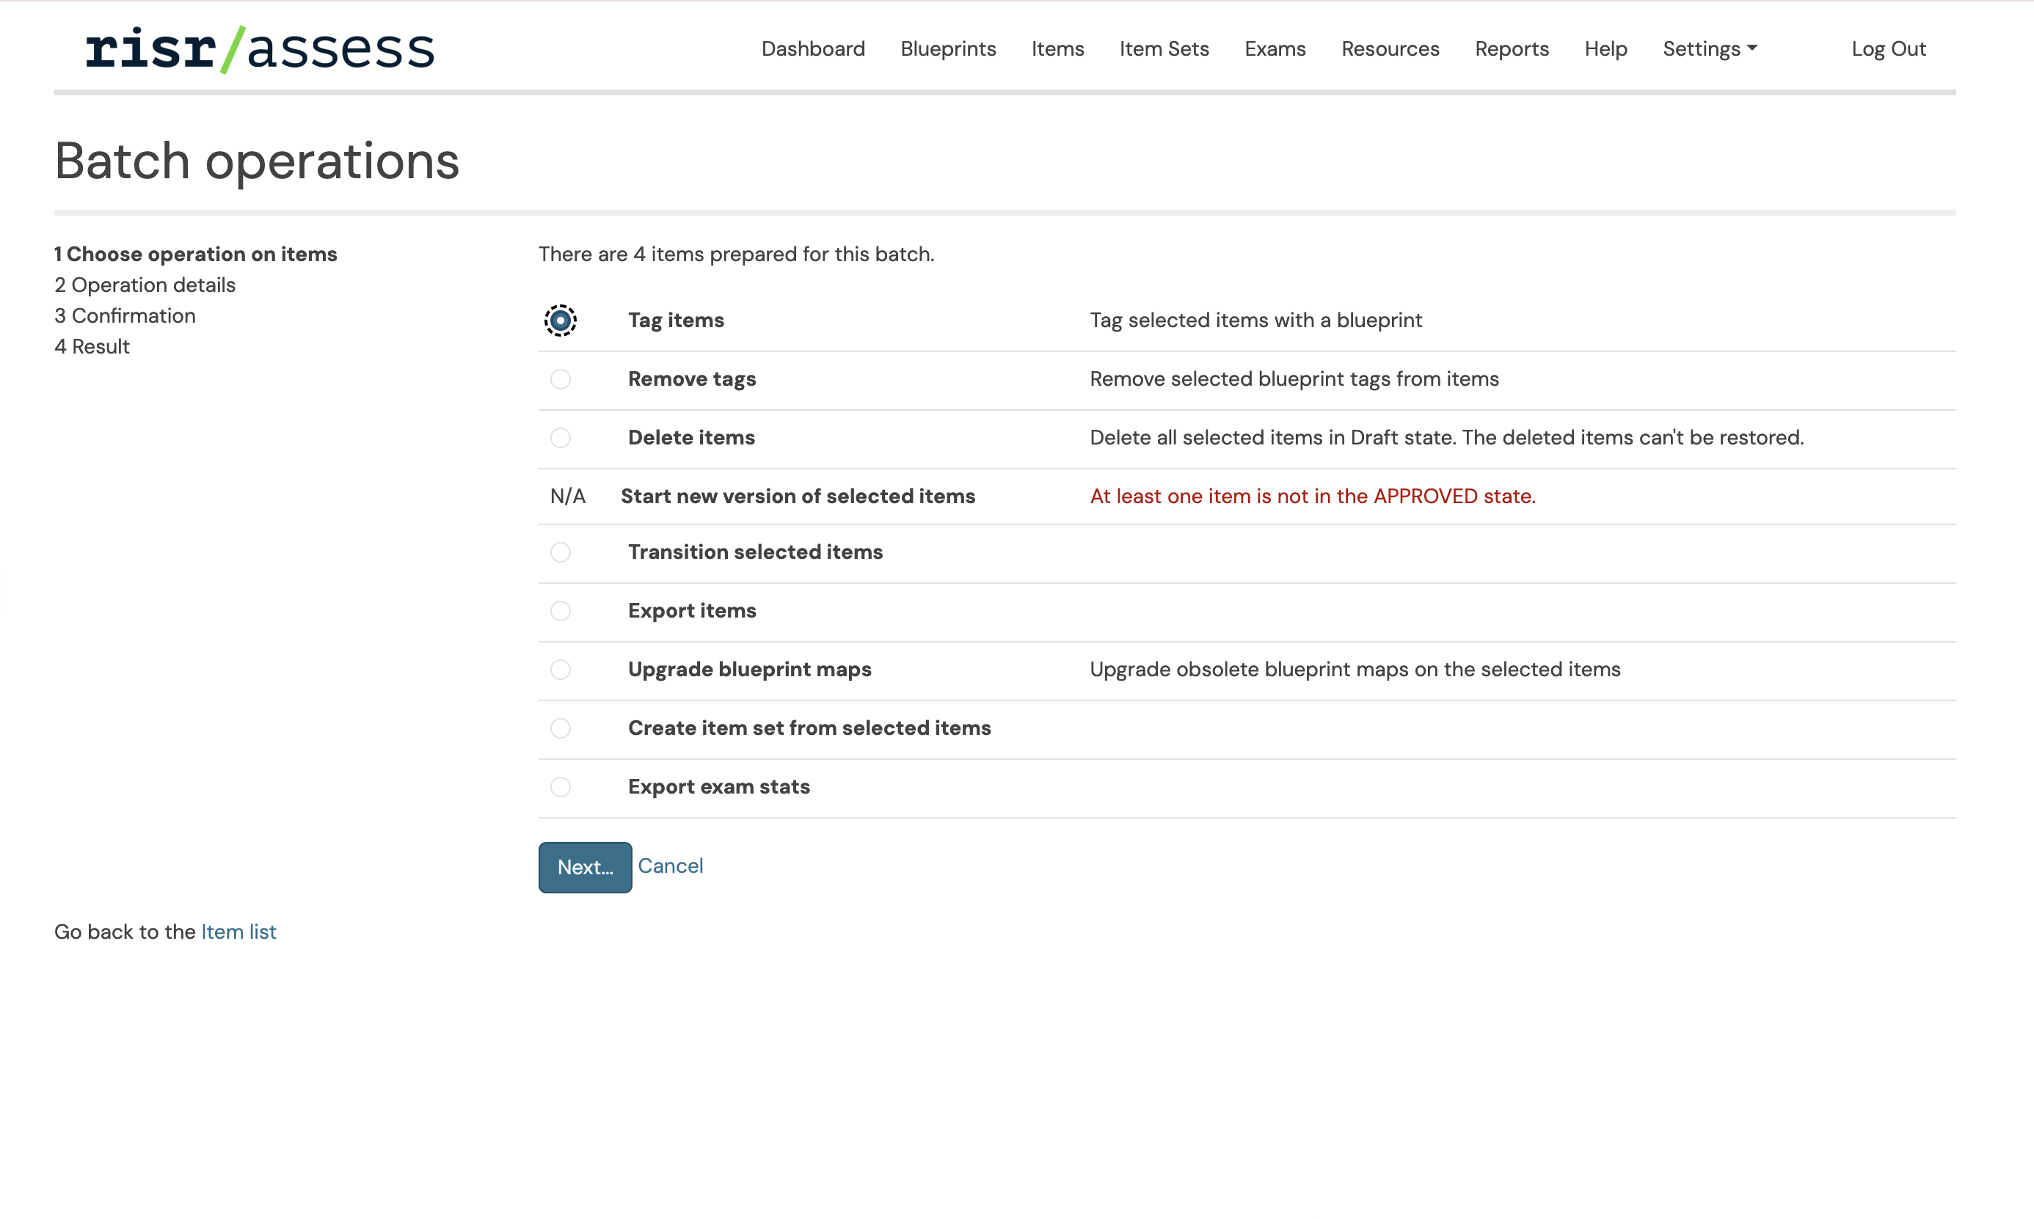Image resolution: width=2034 pixels, height=1219 pixels.
Task: Click the 'Export exam stats' label
Action: 718,787
